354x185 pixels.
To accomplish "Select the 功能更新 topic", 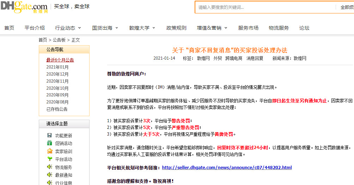I will point(64,136).
